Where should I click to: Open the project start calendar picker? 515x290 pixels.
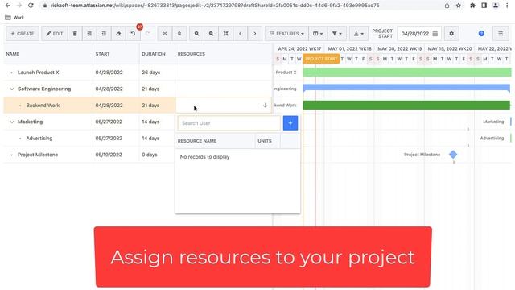(435, 34)
